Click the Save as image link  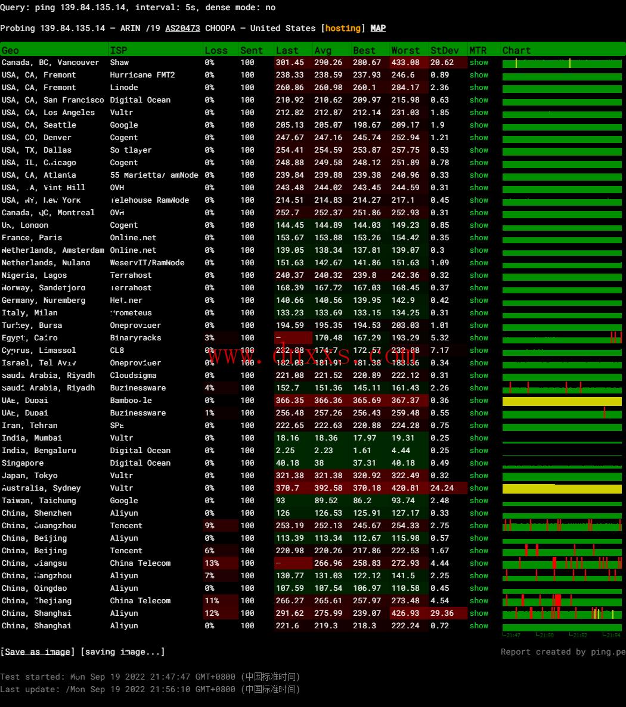click(x=37, y=652)
